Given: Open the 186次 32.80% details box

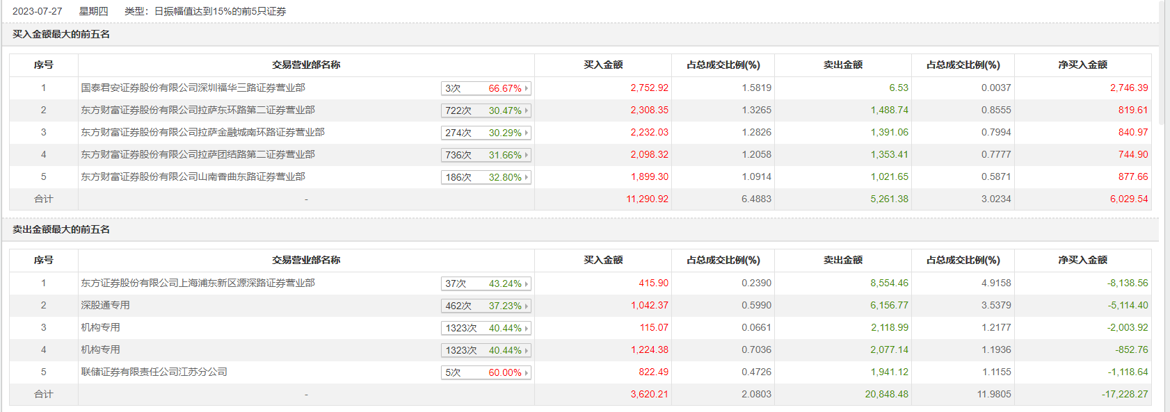Looking at the screenshot, I should click(x=486, y=177).
